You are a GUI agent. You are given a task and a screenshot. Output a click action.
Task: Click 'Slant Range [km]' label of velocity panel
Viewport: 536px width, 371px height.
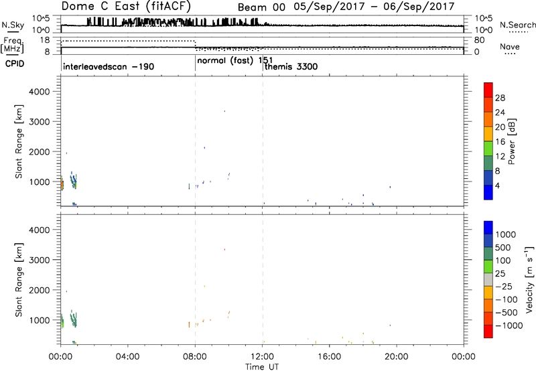tap(19, 280)
